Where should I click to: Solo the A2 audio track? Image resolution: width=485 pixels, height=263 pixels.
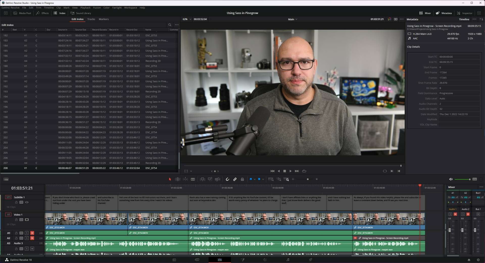point(27,238)
